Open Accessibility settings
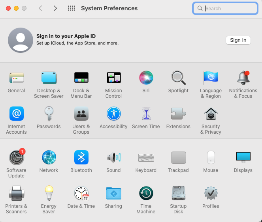Viewport: 262px width, 222px height. (x=113, y=114)
